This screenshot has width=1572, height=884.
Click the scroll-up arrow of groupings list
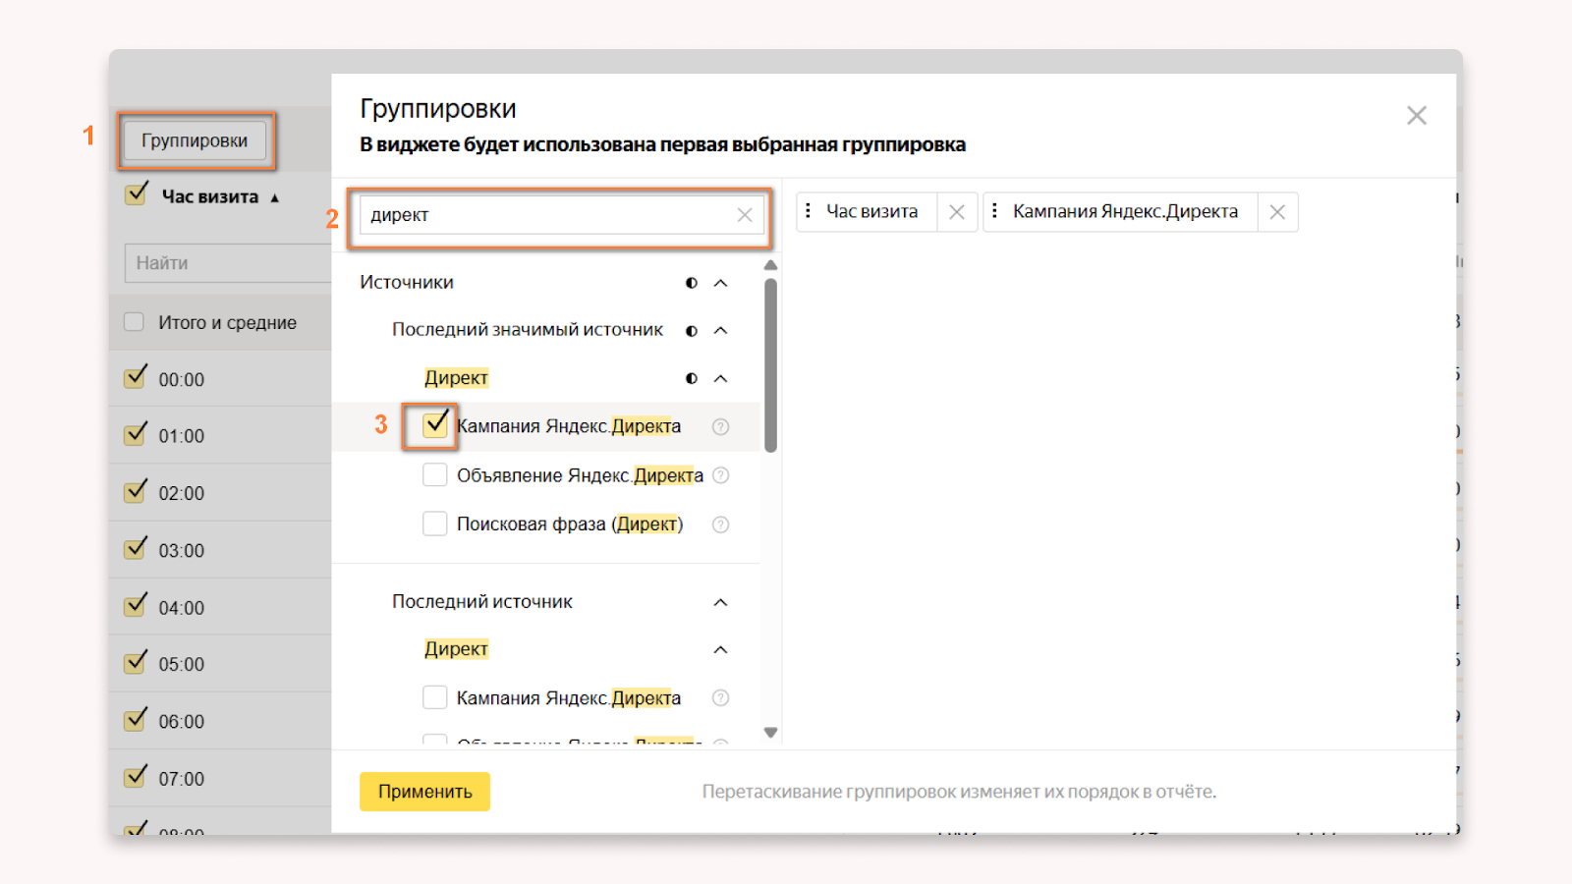click(771, 265)
